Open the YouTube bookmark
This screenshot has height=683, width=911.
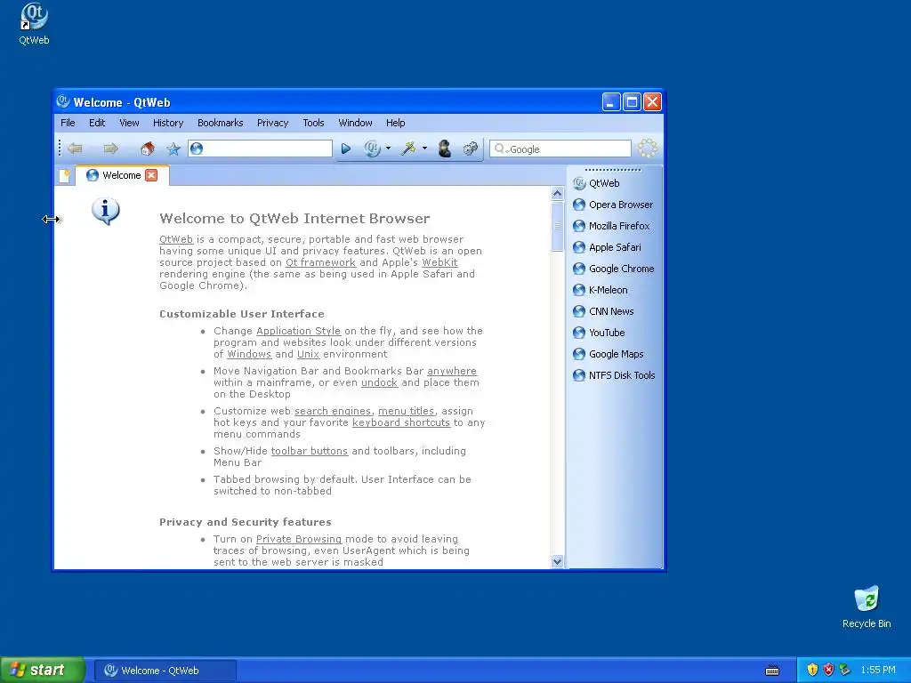pyautogui.click(x=599, y=333)
